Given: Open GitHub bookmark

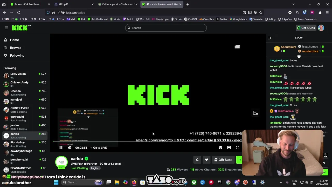Looking at the screenshot, I should click(x=176, y=19).
